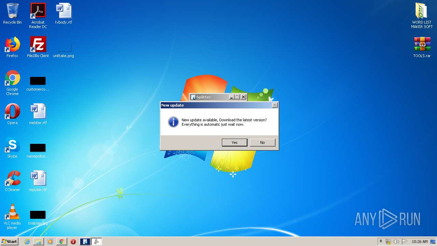Open the network tray icon
Image resolution: width=437 pixels, height=246 pixels.
point(388,242)
